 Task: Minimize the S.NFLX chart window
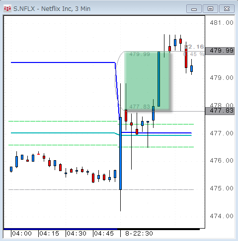(194, 9)
